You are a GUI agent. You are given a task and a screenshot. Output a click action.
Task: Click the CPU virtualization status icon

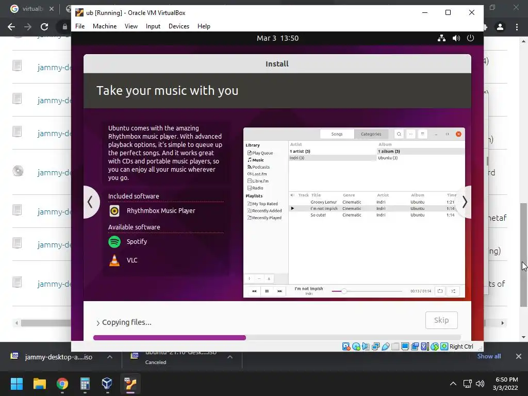coord(425,346)
